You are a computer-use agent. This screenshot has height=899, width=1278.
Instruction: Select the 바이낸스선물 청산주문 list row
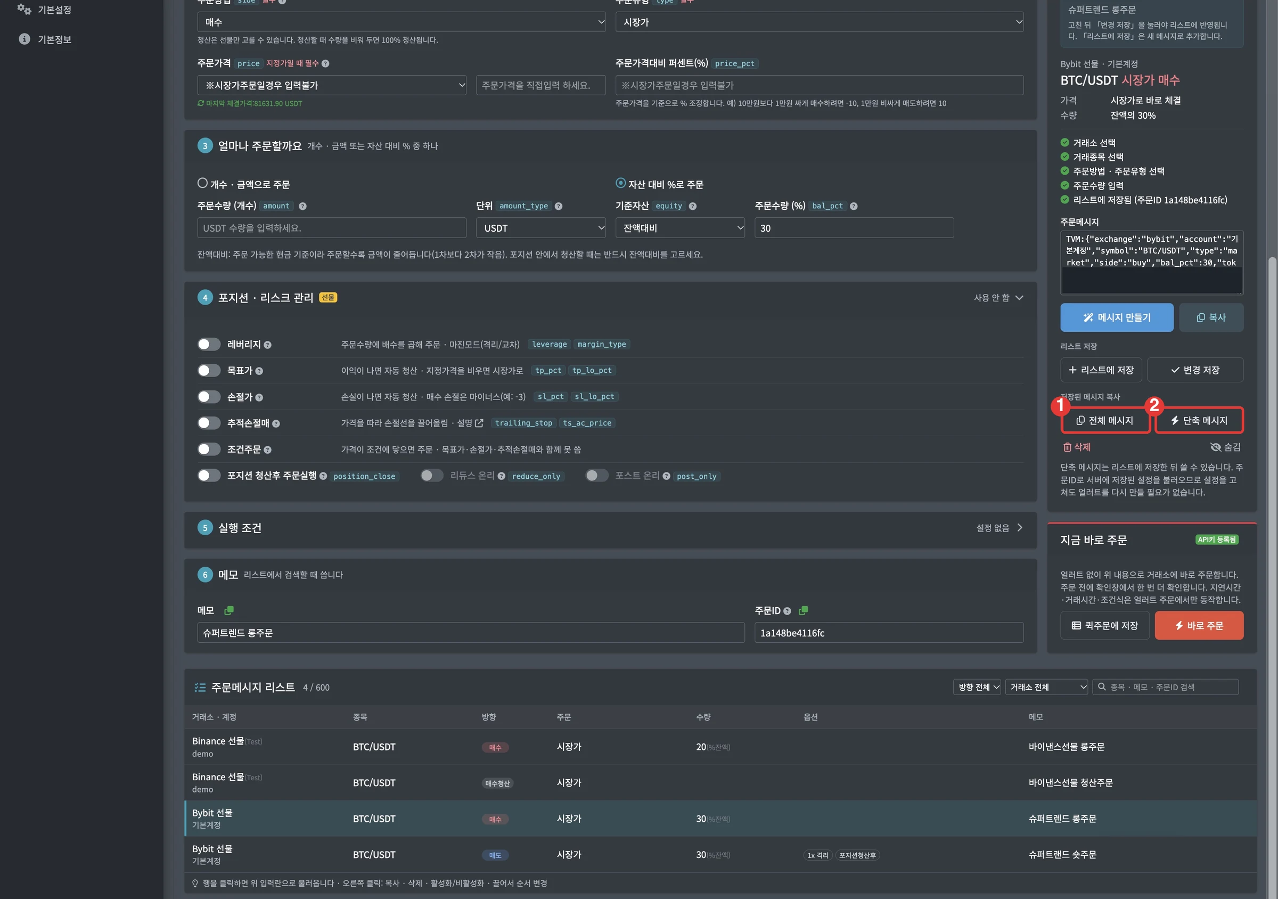720,783
